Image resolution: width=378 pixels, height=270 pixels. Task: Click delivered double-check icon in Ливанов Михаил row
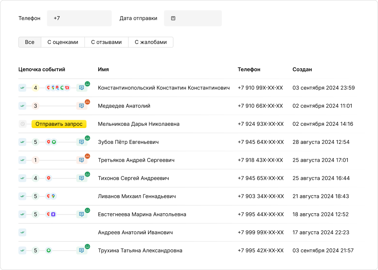[x=22, y=196]
